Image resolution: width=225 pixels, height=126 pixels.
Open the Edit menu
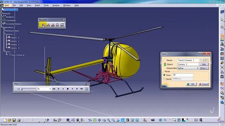point(21,5)
